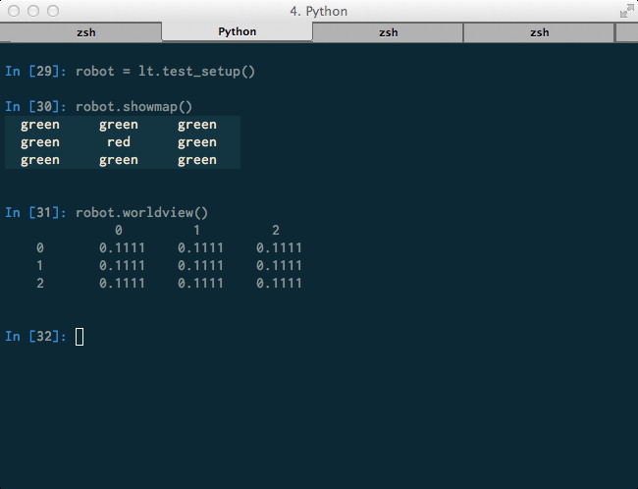Click the fullscreen arrows icon in title bar
Viewport: 638px width, 489px height.
tap(626, 11)
